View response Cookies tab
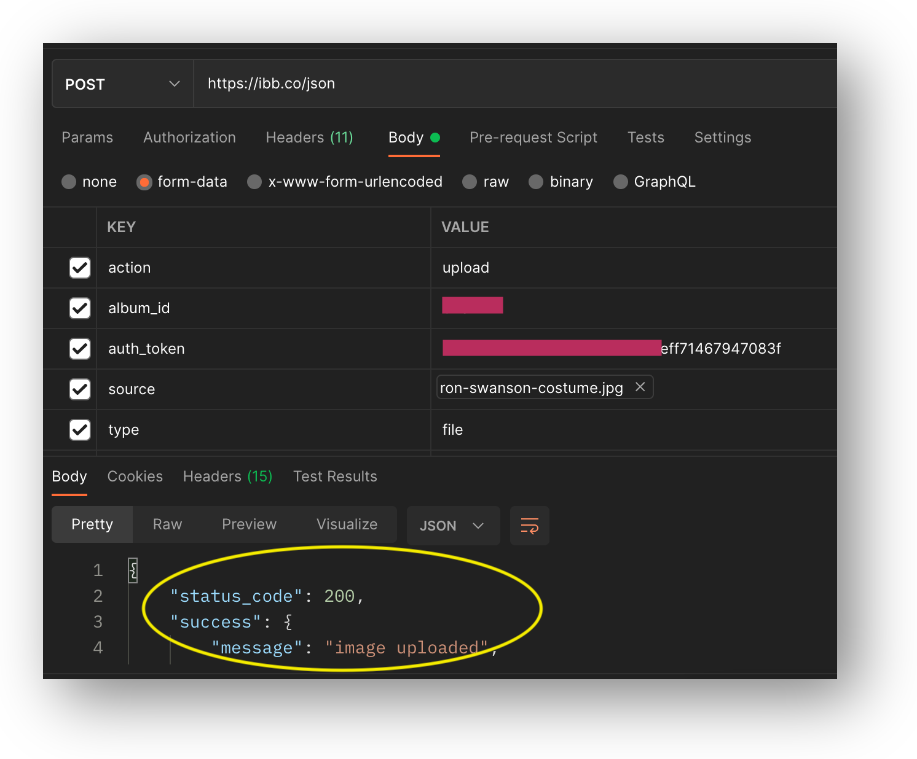Viewport: 917px width, 759px height. coord(135,477)
